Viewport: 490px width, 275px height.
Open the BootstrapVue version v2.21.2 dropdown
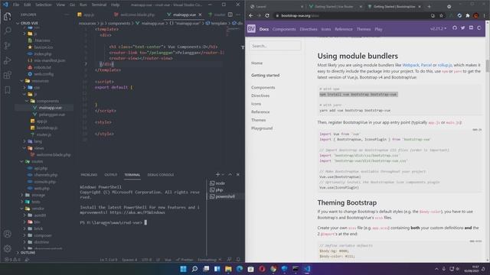point(438,28)
